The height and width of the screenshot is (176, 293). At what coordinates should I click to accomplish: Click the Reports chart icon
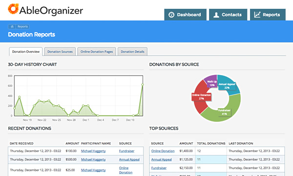pyautogui.click(x=257, y=15)
